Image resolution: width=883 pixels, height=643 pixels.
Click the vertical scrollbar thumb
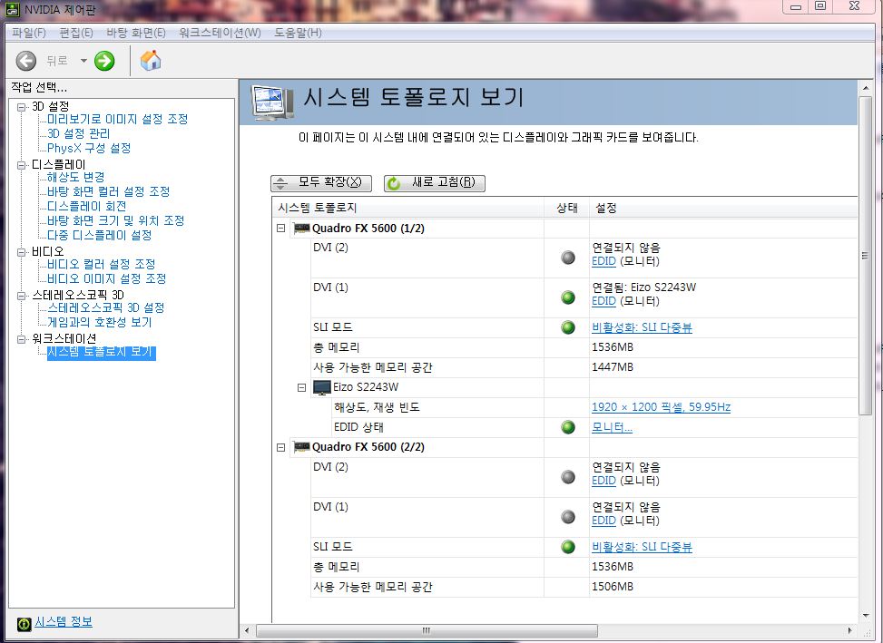tap(865, 256)
